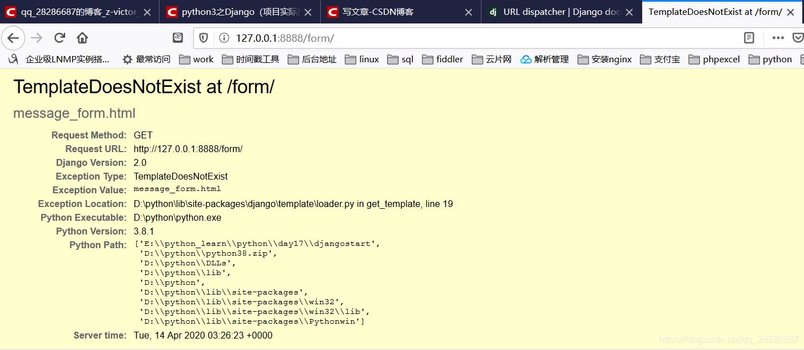The image size is (804, 350).
Task: Open the reader view icon left of address bar
Action: (178, 38)
